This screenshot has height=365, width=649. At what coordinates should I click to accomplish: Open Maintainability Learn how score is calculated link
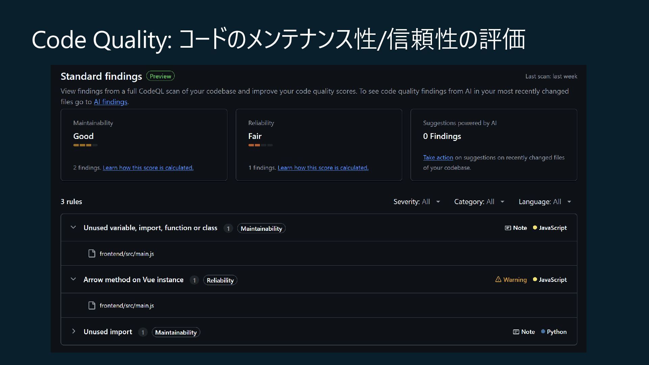pos(148,168)
